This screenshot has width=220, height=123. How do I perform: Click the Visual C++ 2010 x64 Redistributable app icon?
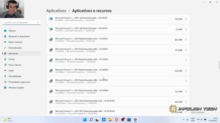coord(51,19)
